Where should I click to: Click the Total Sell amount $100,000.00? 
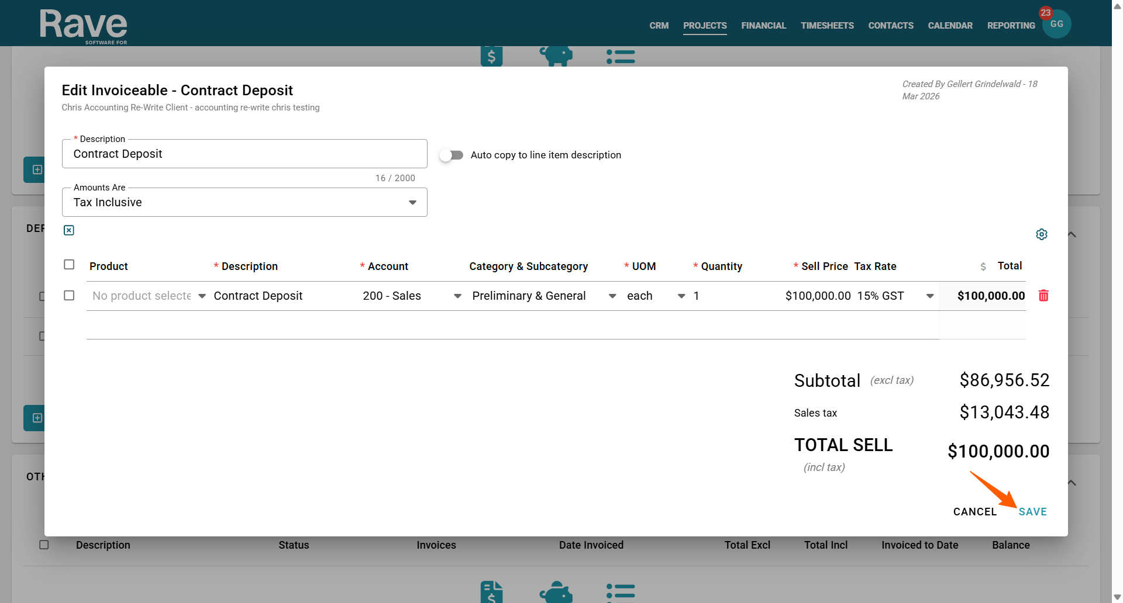[998, 451]
